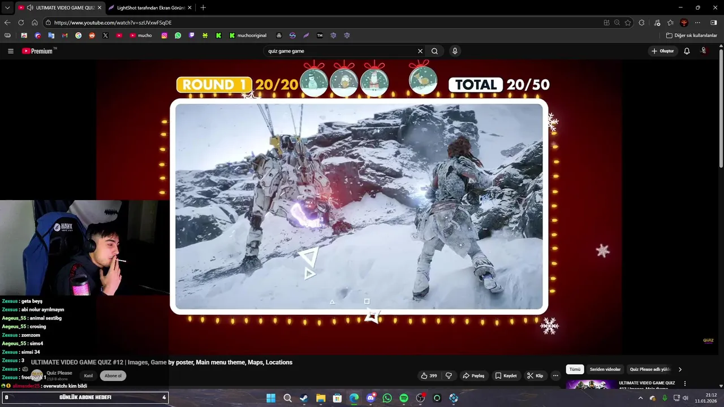Open the Favorites list toolbar button
This screenshot has height=407, width=724.
pyautogui.click(x=670, y=23)
